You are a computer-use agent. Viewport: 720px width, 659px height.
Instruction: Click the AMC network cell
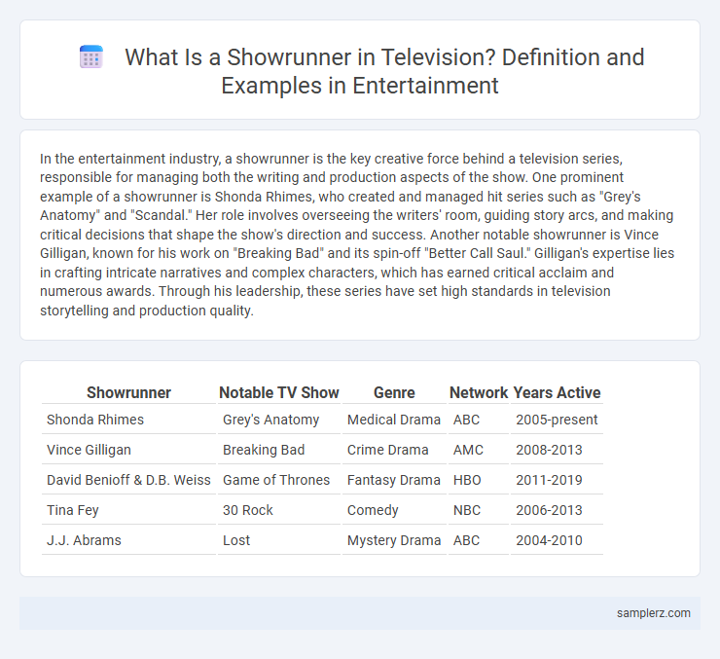click(479, 450)
